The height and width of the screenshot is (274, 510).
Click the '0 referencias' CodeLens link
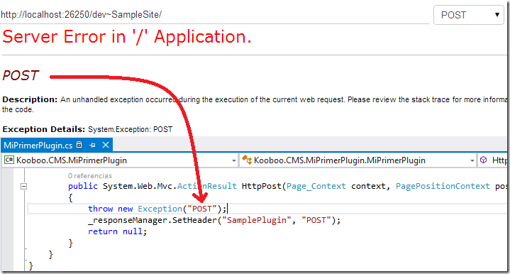coord(90,176)
